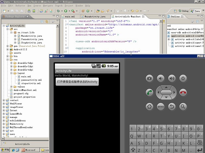The height and width of the screenshot is (153, 205).
Task: Click the emulator back button
Action: 172,107
